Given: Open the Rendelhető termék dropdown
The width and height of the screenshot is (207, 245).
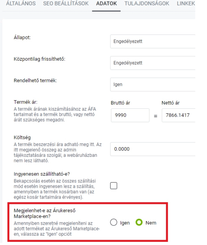Looking at the screenshot, I should point(153,85).
